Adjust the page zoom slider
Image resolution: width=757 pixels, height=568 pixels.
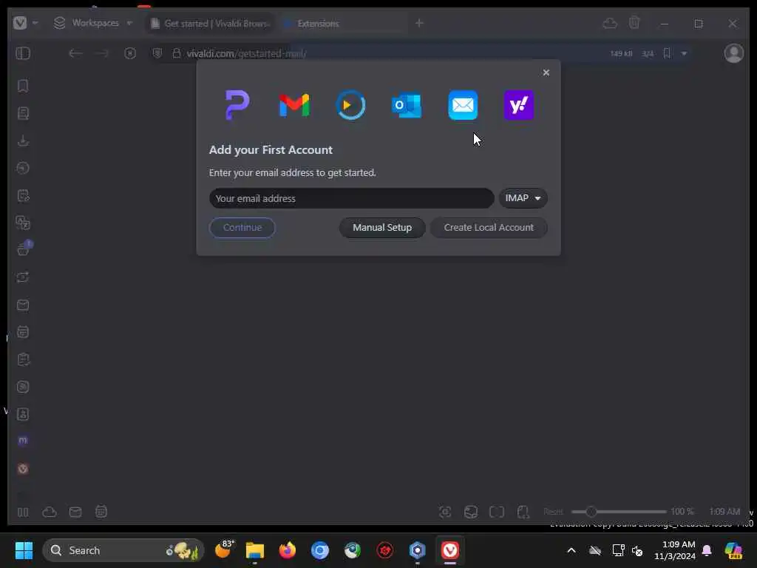point(619,512)
